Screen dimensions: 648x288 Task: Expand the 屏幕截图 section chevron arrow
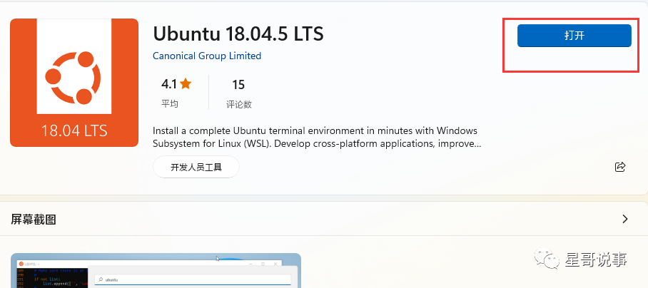click(x=625, y=219)
